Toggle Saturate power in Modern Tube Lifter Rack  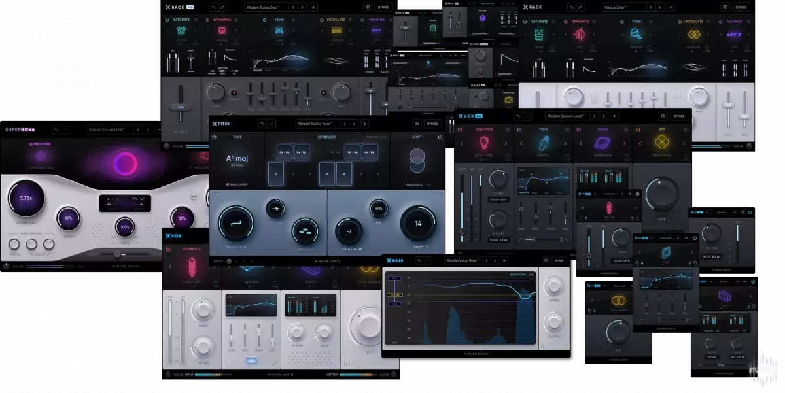(x=168, y=20)
